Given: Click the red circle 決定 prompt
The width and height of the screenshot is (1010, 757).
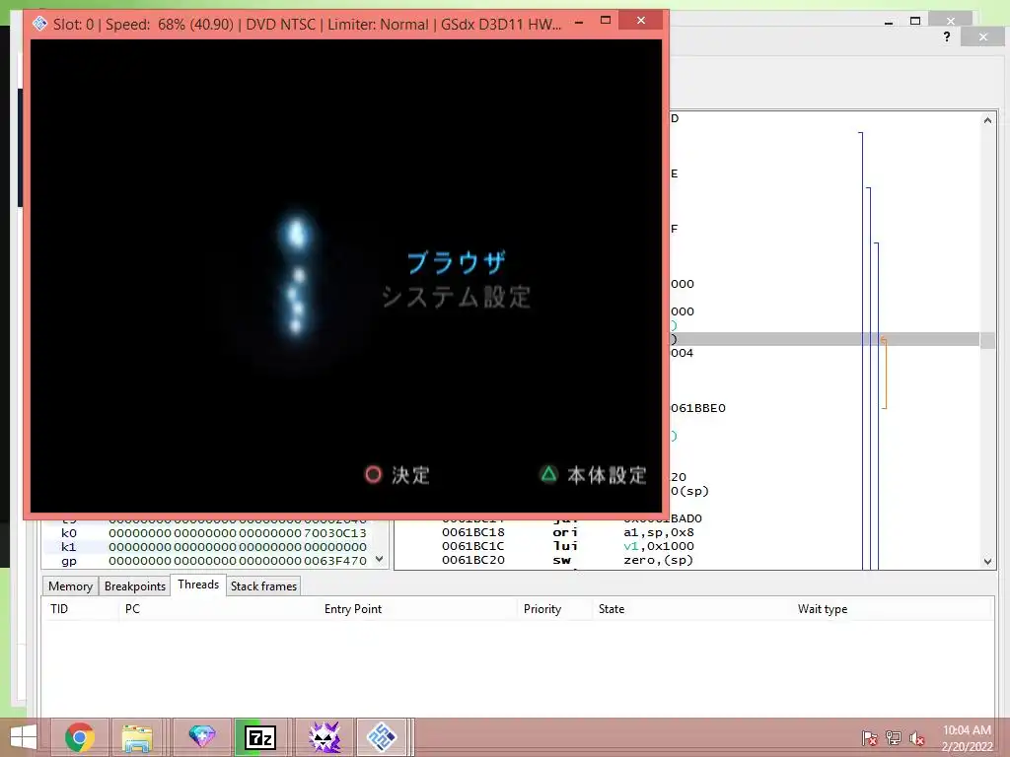Looking at the screenshot, I should pos(397,475).
